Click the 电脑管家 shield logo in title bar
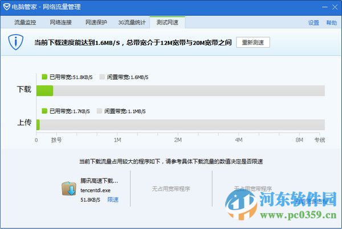Viewport: 342px width, 229px height. click(x=7, y=7)
